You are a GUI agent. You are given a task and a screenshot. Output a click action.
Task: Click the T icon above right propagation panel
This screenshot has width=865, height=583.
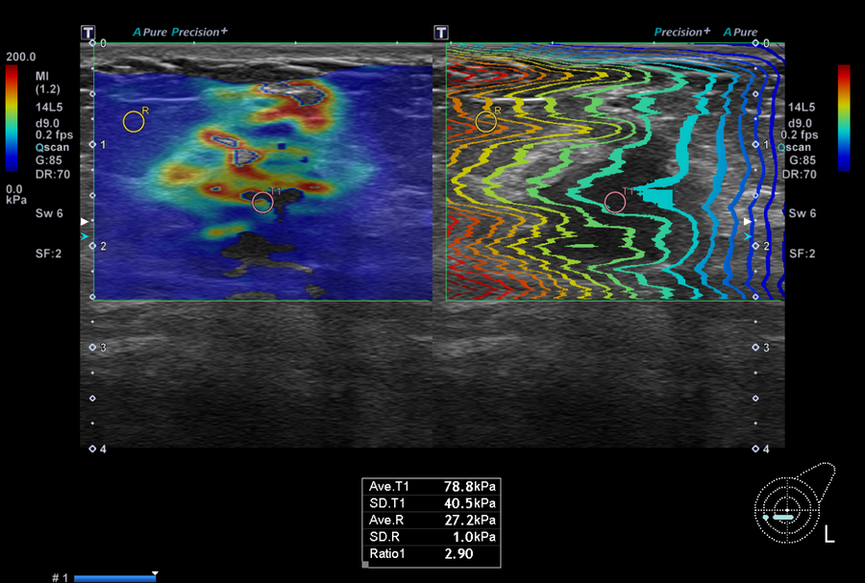441,33
